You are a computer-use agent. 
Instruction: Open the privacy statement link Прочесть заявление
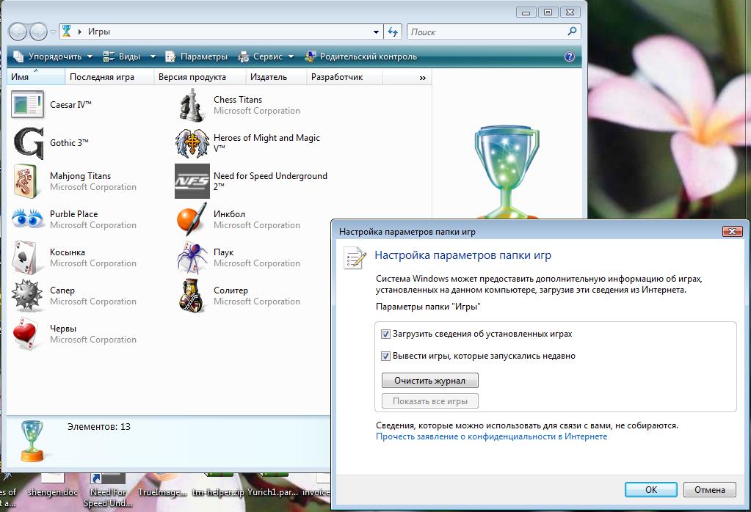pos(491,436)
